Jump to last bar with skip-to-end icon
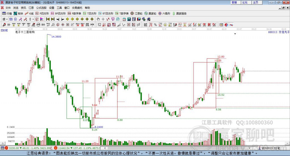The height and width of the screenshot is (156, 290). (53, 19)
